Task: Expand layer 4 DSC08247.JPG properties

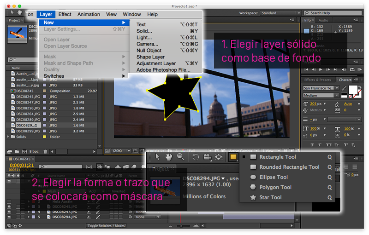Action: tap(29, 212)
